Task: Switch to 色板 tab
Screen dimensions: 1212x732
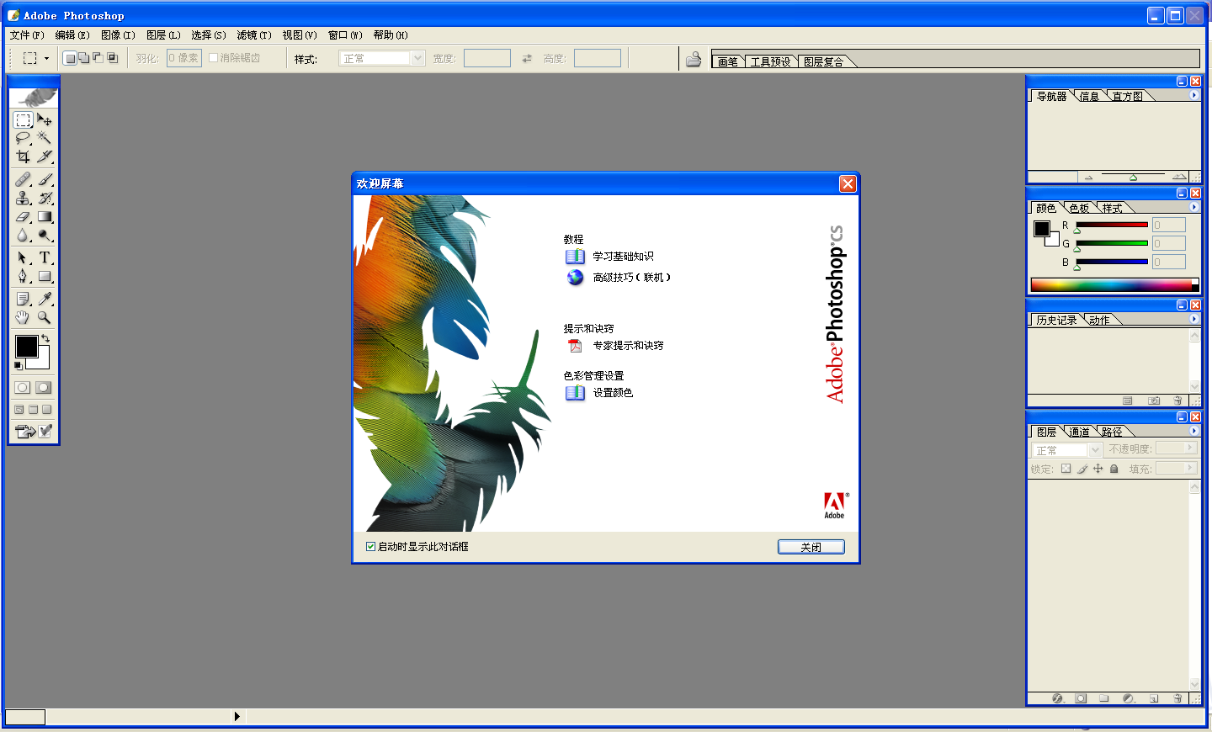Action: [1080, 208]
